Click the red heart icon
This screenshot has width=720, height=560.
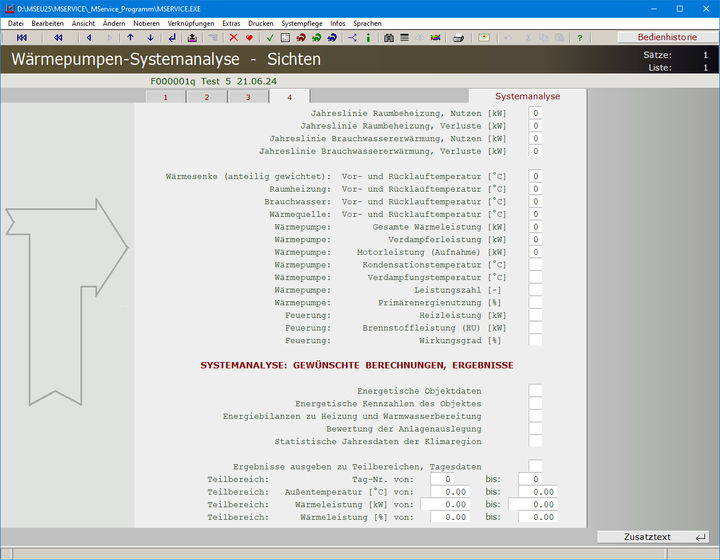(249, 38)
